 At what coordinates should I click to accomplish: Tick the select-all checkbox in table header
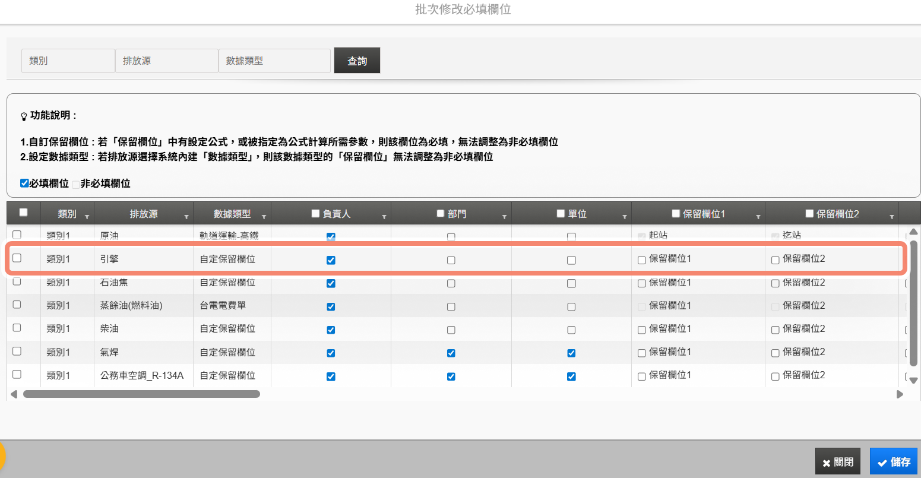pyautogui.click(x=23, y=212)
